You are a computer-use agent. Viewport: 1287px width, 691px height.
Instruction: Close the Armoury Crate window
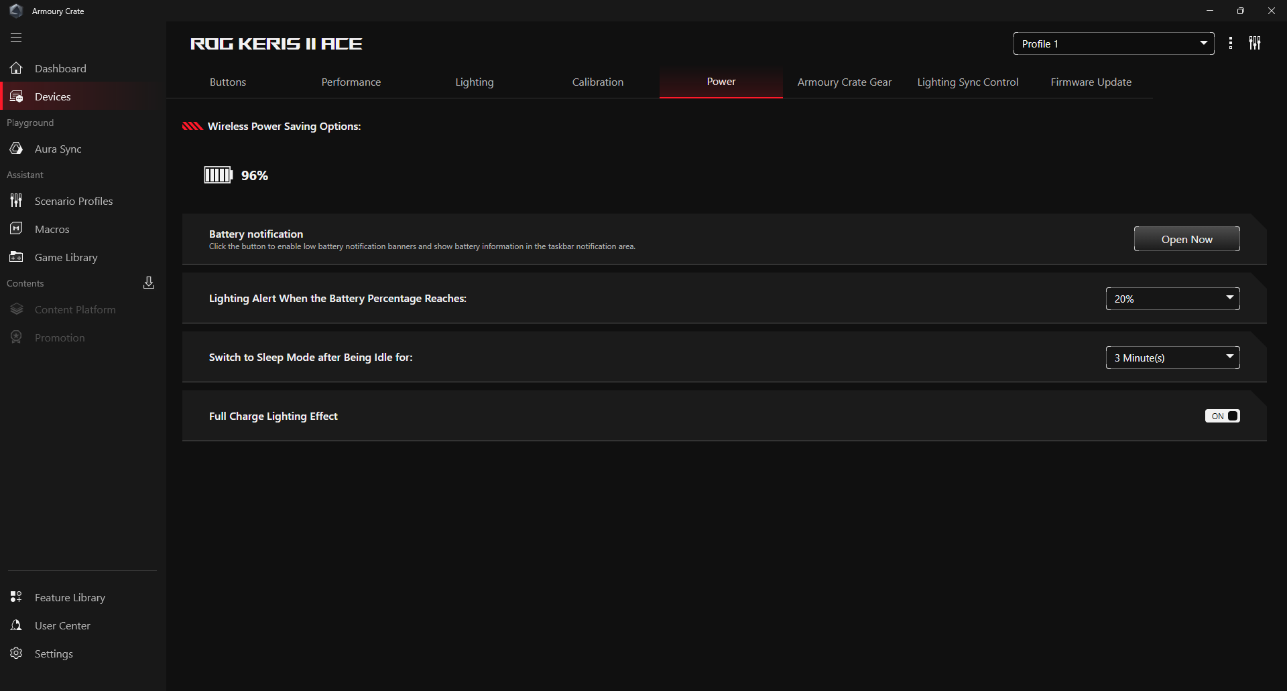(x=1272, y=11)
